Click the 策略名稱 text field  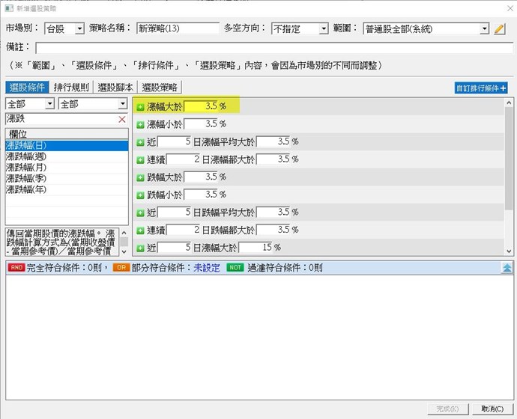click(178, 29)
